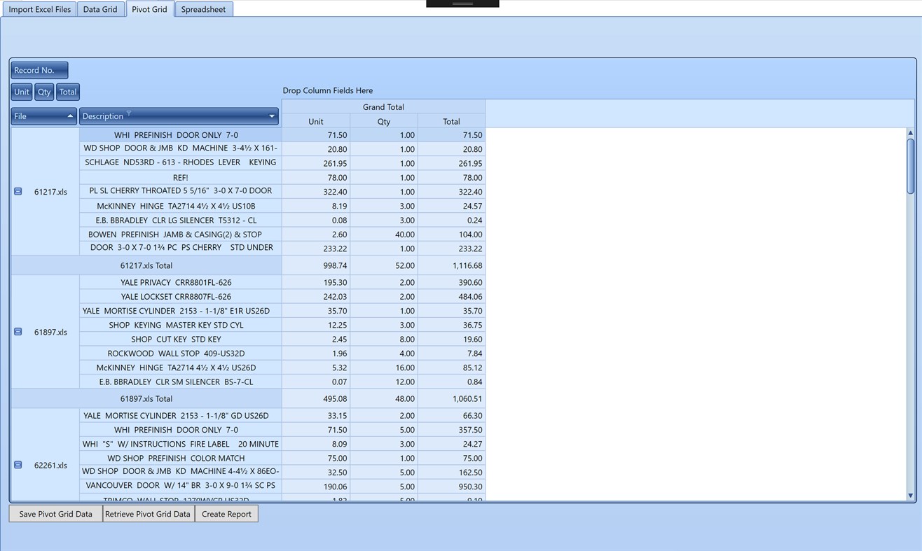The width and height of the screenshot is (922, 551).
Task: Select the 61217.xls Total summary row
Action: click(x=146, y=265)
